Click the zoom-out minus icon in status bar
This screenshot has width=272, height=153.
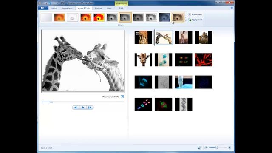click(x=206, y=148)
